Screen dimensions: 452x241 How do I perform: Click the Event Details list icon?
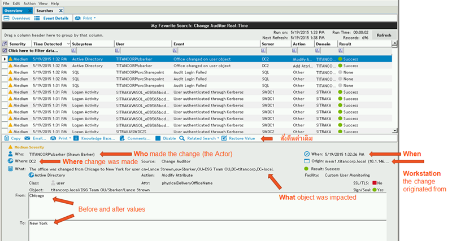[x=37, y=18]
